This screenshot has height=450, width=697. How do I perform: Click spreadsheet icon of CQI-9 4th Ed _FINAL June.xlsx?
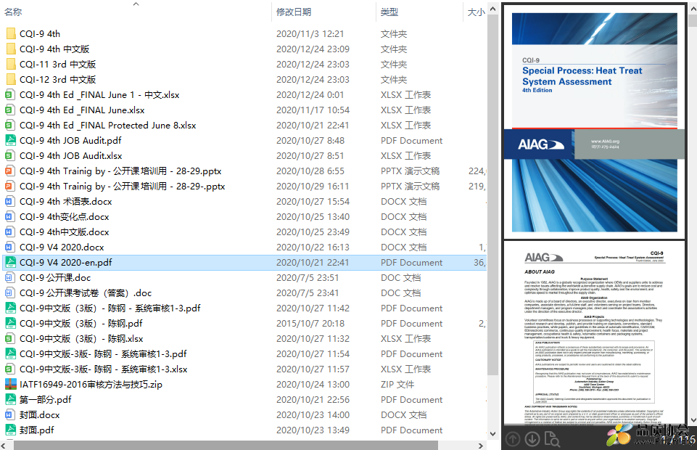pyautogui.click(x=9, y=110)
